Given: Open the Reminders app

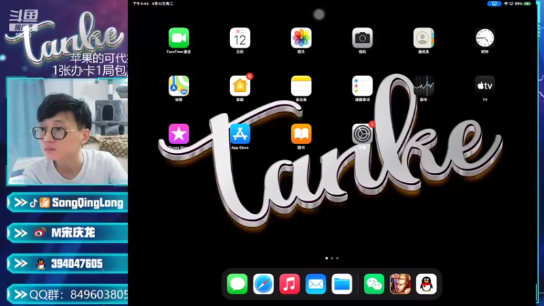Looking at the screenshot, I should (x=362, y=86).
